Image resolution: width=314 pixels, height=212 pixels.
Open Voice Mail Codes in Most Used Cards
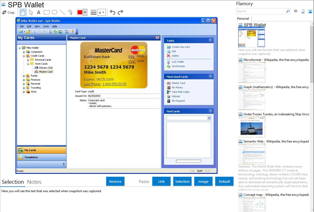(x=180, y=92)
